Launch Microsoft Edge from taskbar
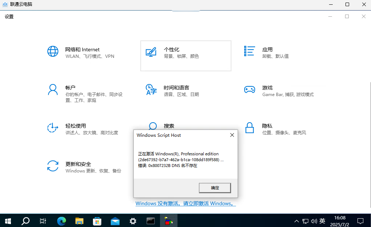This screenshot has width=371, height=227. pyautogui.click(x=62, y=221)
